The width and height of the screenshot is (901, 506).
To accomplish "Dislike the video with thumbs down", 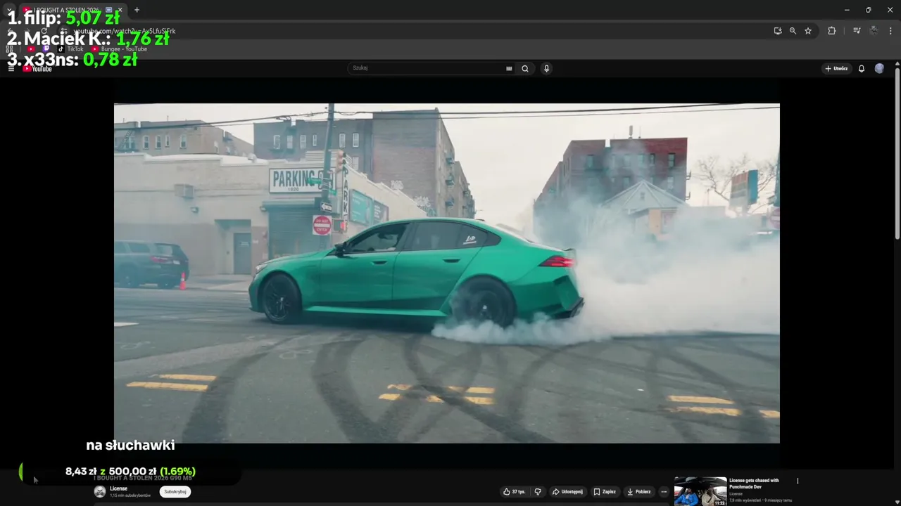I will 538,492.
